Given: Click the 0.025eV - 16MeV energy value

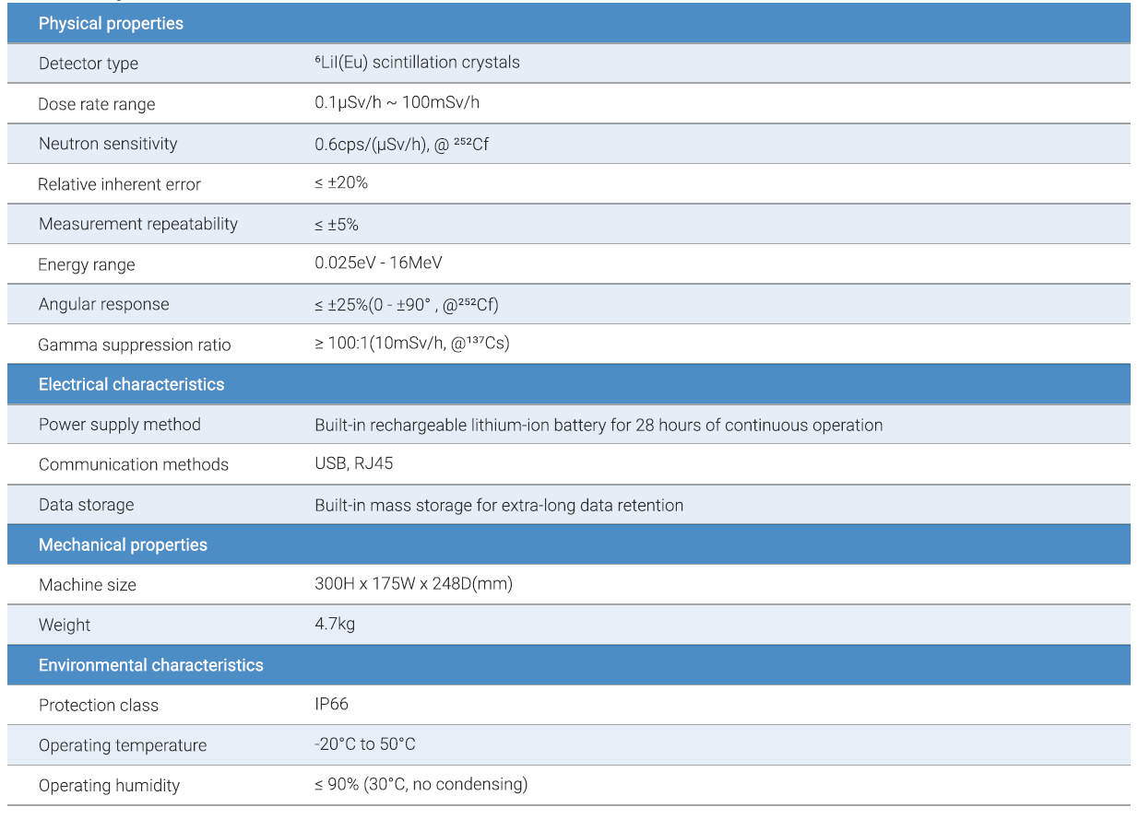Looking at the screenshot, I should pos(378,263).
